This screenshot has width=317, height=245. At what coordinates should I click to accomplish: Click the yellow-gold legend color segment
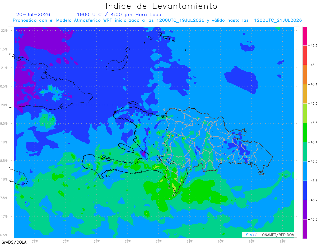point(305,94)
